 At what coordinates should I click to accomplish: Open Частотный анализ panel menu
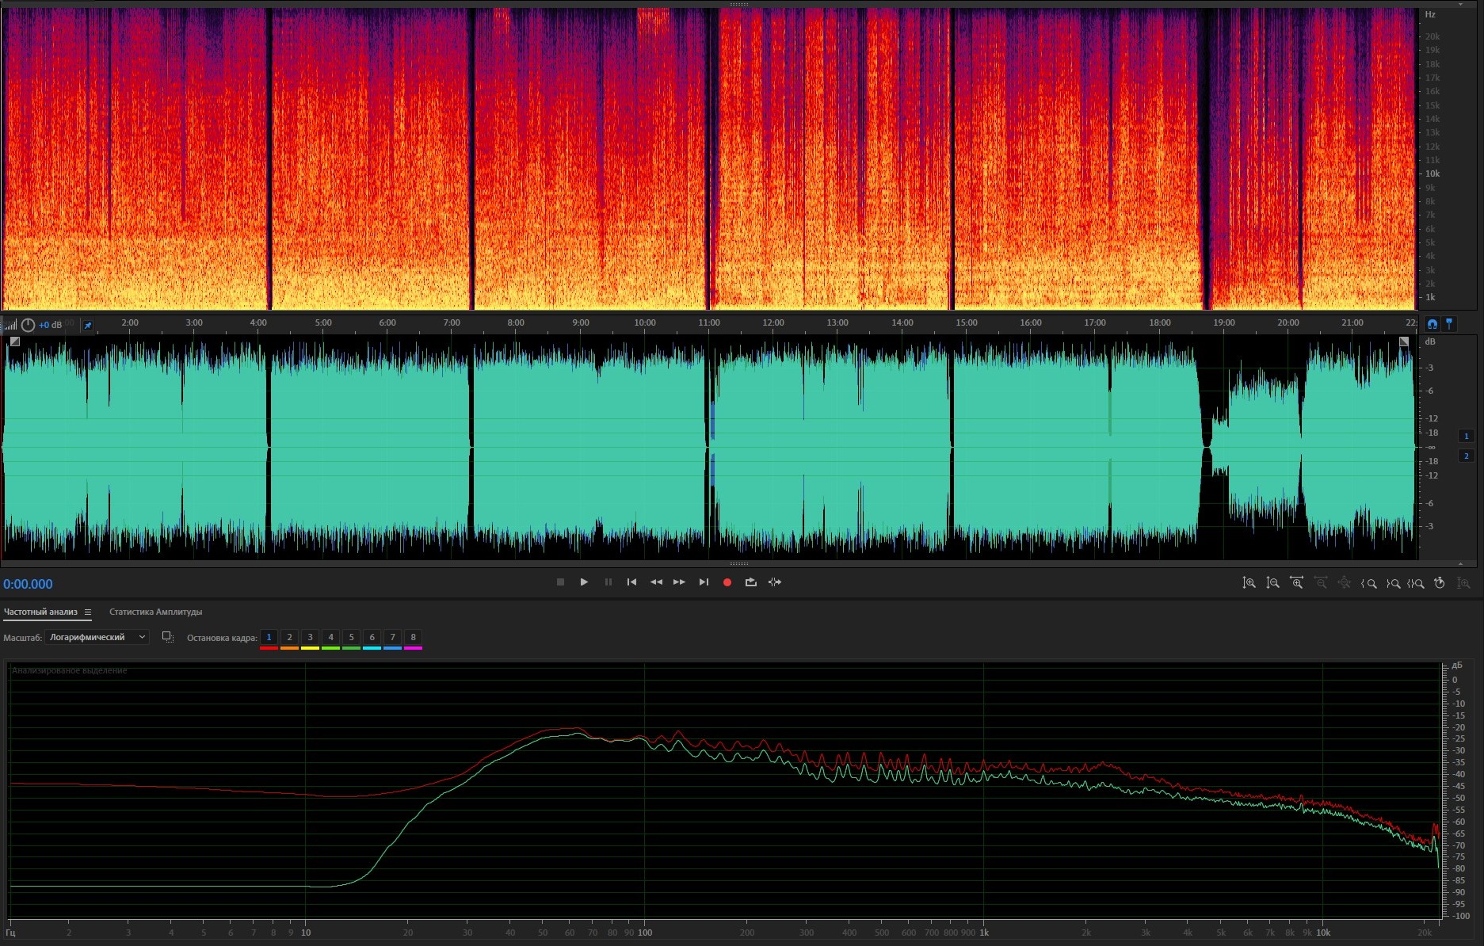(88, 612)
